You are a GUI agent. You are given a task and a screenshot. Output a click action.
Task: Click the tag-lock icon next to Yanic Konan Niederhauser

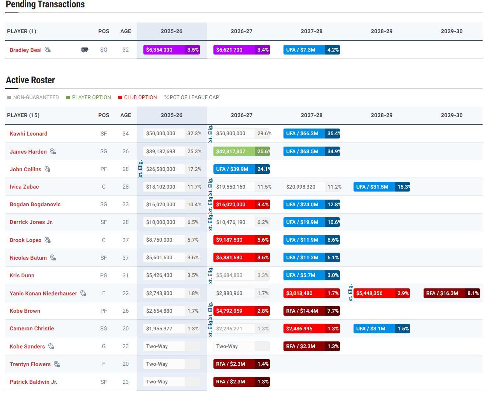click(83, 293)
